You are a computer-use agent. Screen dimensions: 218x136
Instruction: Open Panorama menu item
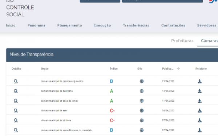[36, 25]
